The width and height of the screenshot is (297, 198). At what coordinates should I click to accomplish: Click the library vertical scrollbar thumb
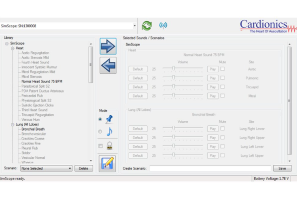point(91,65)
